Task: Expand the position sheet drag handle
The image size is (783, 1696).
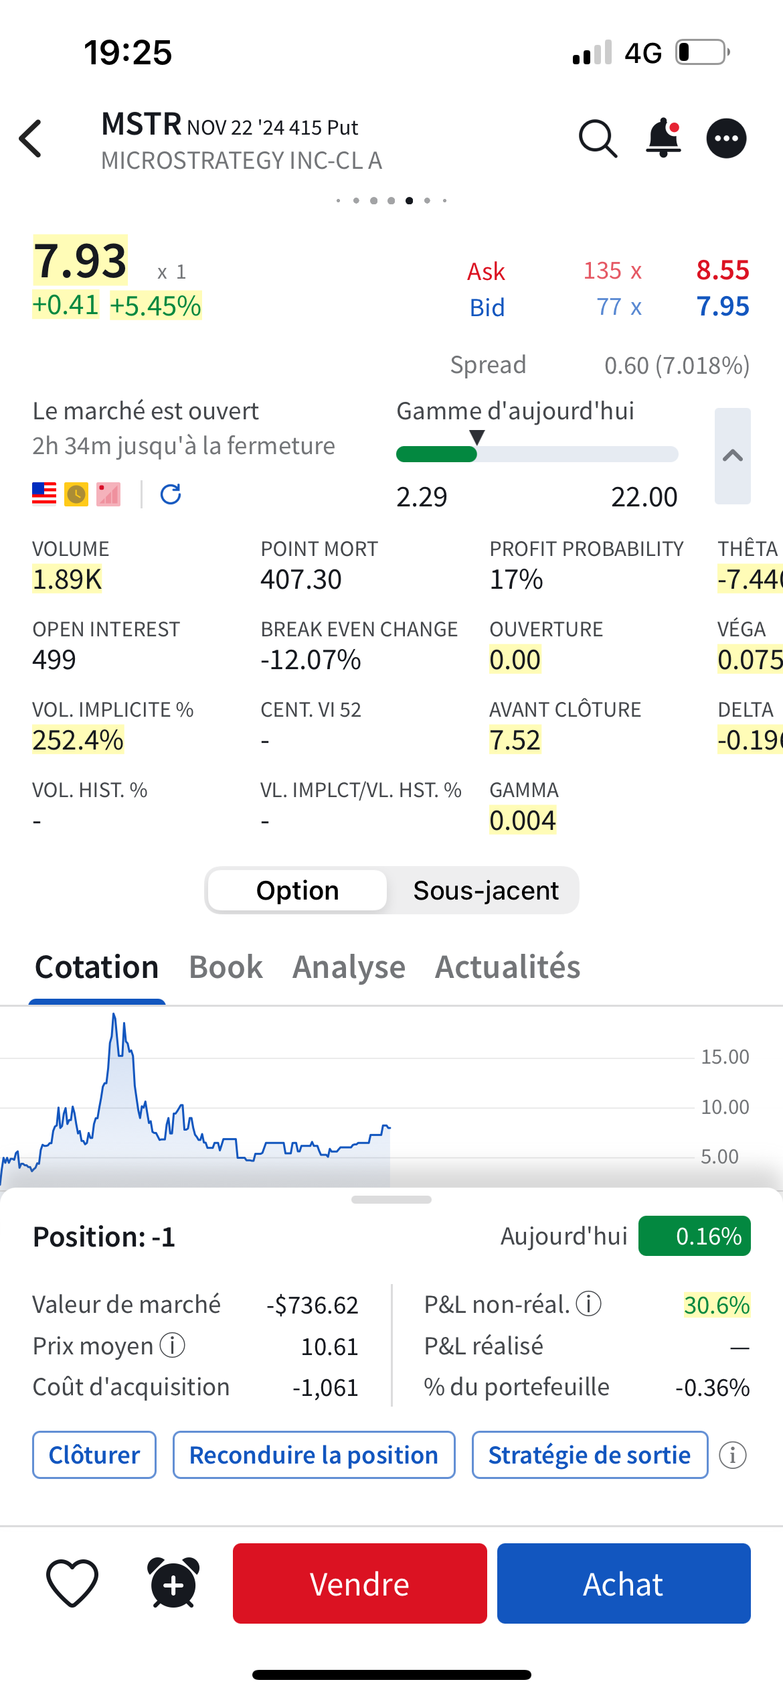Action: click(x=391, y=1200)
